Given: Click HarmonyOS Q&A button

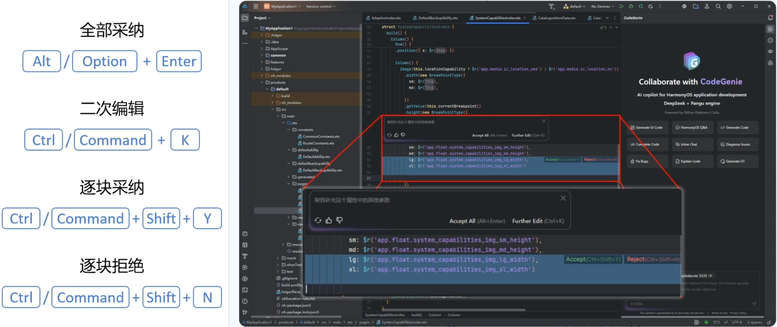Looking at the screenshot, I should click(x=692, y=127).
